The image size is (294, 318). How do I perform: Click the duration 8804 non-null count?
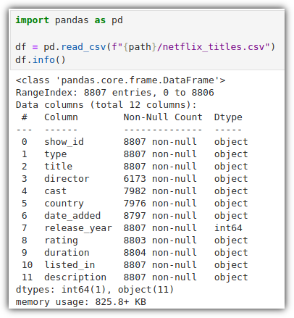click(160, 253)
